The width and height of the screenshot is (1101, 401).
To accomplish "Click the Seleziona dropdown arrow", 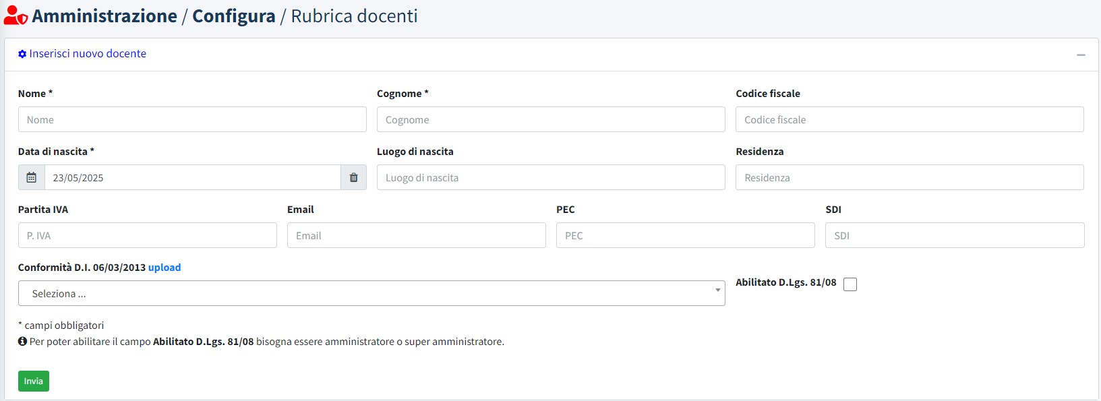I will point(717,290).
